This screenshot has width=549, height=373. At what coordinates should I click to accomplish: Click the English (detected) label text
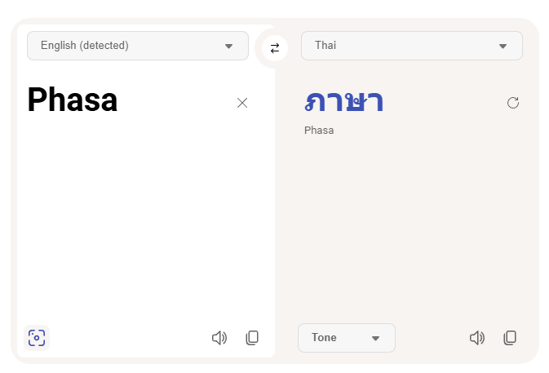85,46
